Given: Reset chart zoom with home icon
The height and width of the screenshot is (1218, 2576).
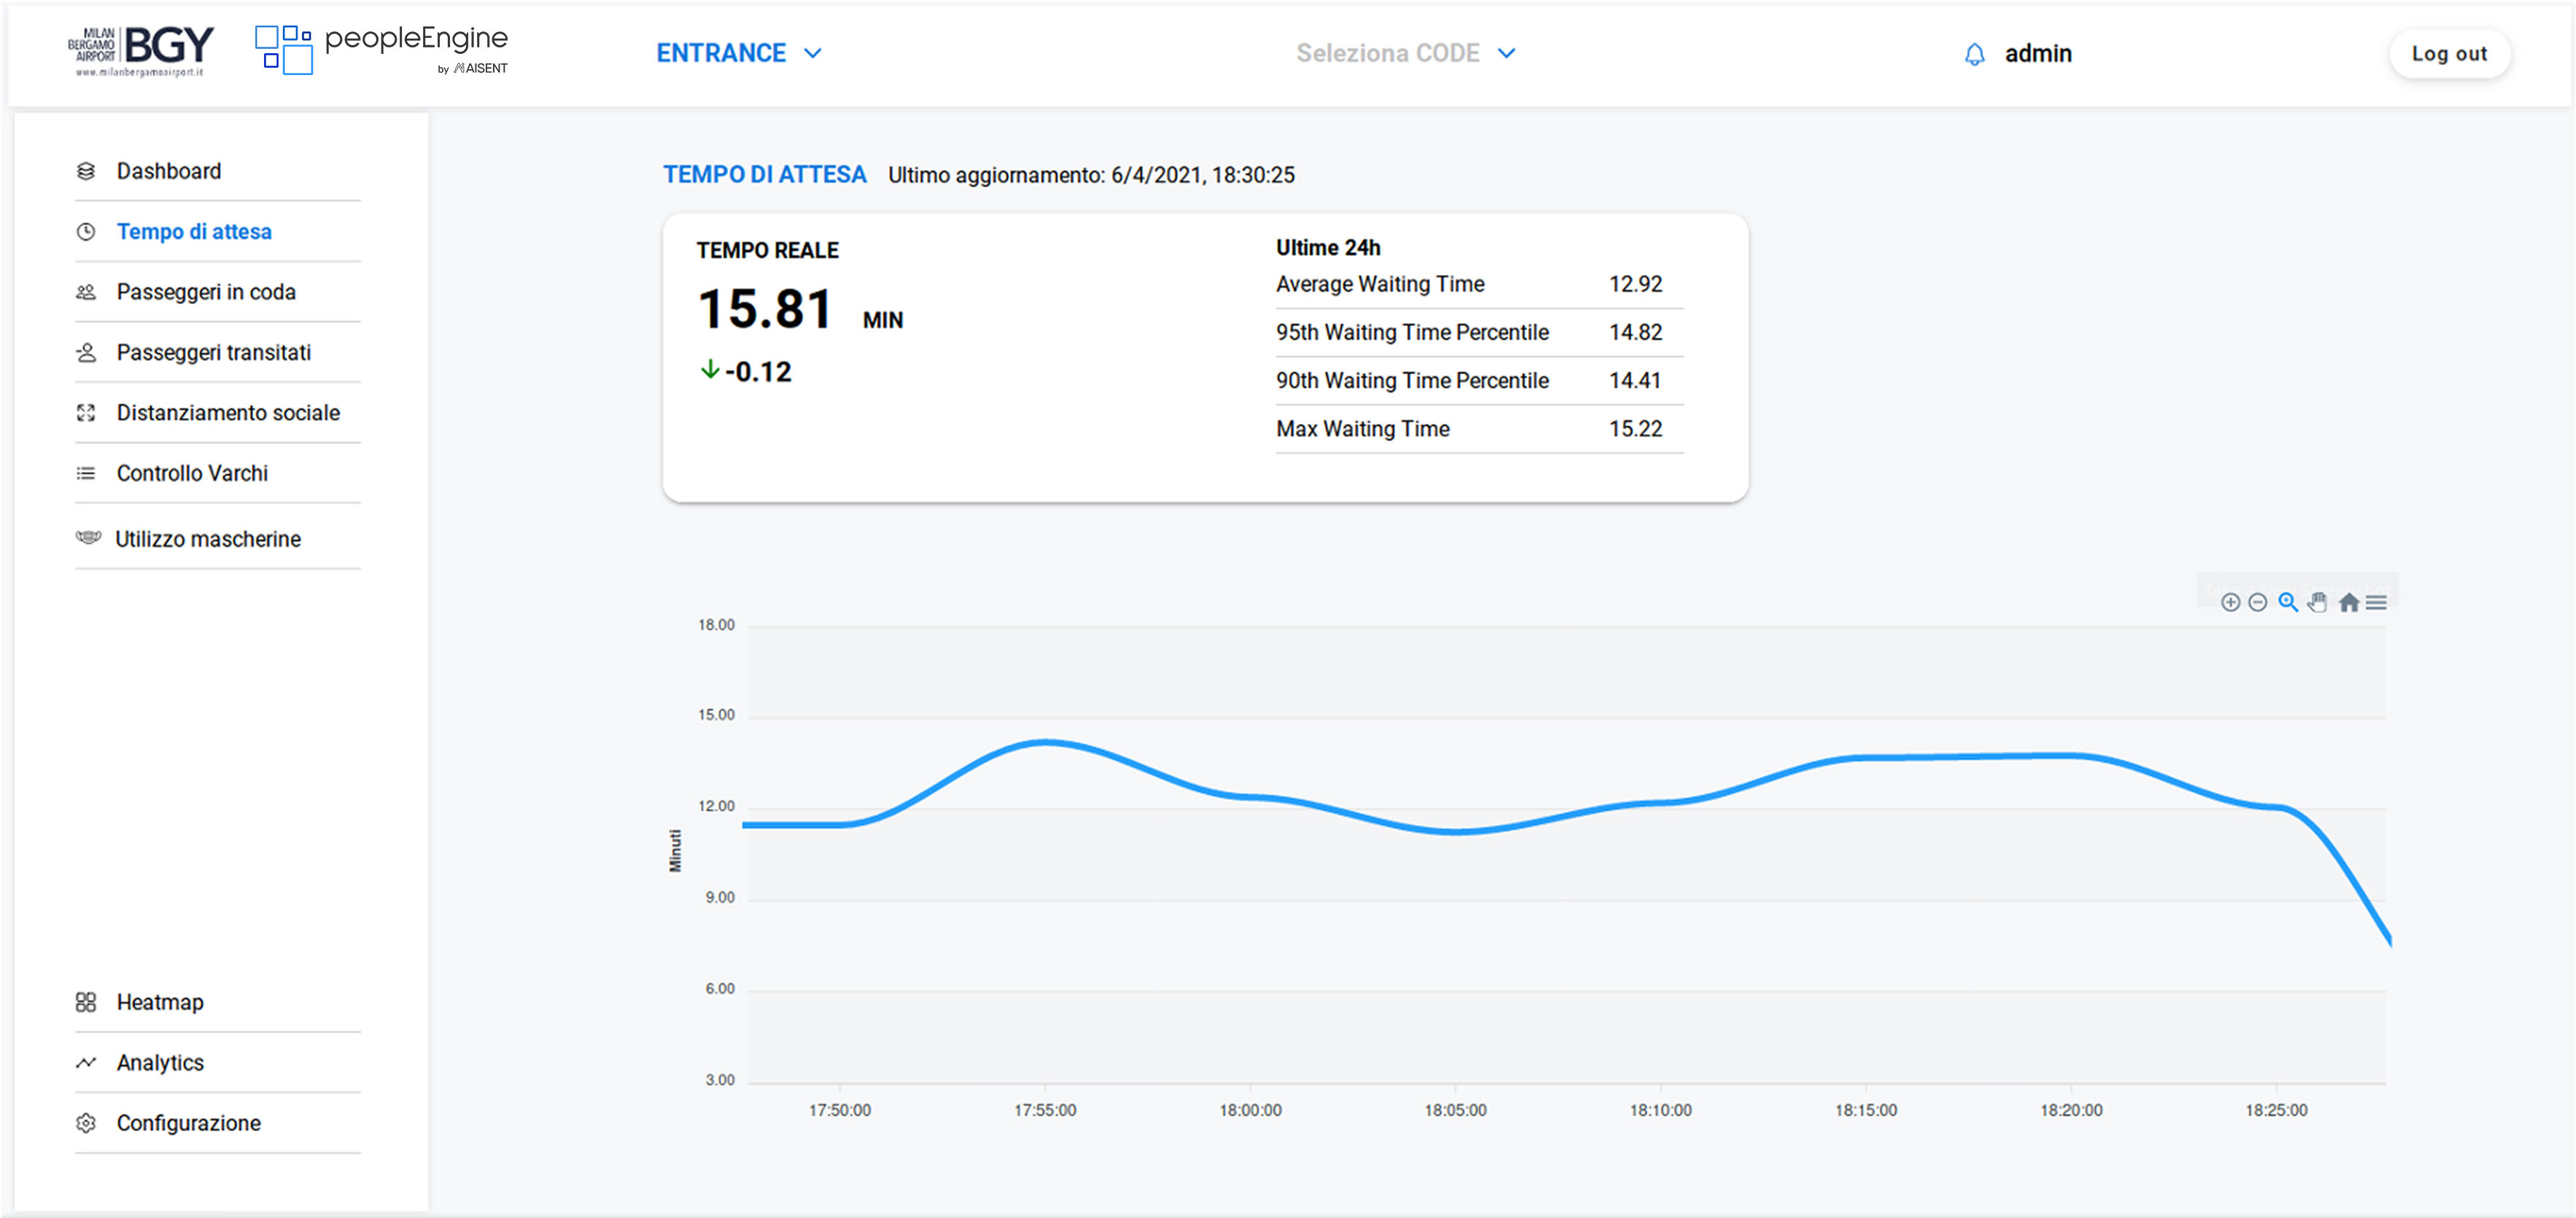Looking at the screenshot, I should coord(2349,602).
